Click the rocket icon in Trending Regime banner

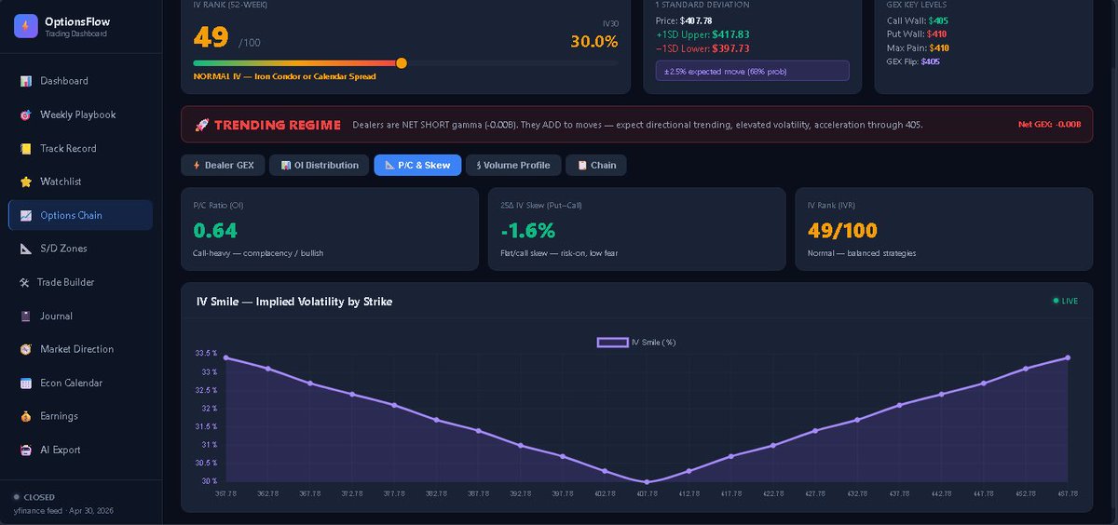point(201,125)
